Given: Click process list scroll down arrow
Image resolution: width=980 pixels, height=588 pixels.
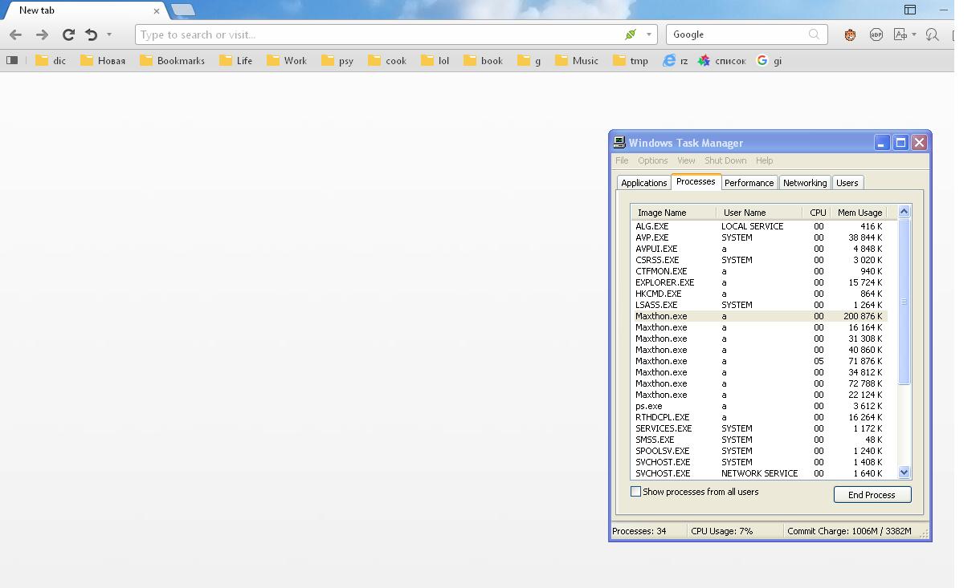Looking at the screenshot, I should 904,472.
